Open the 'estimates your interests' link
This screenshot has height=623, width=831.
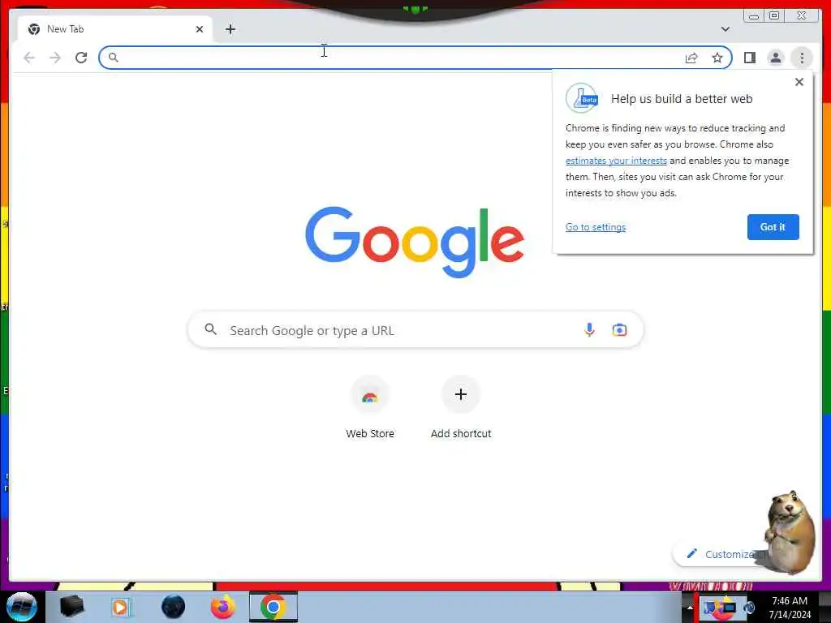[616, 161]
